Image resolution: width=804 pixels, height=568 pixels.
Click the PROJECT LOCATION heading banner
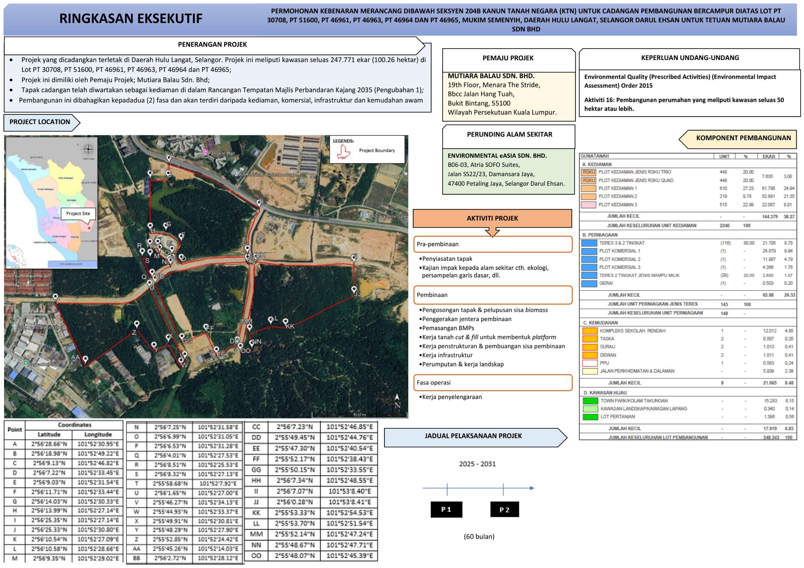coord(41,122)
